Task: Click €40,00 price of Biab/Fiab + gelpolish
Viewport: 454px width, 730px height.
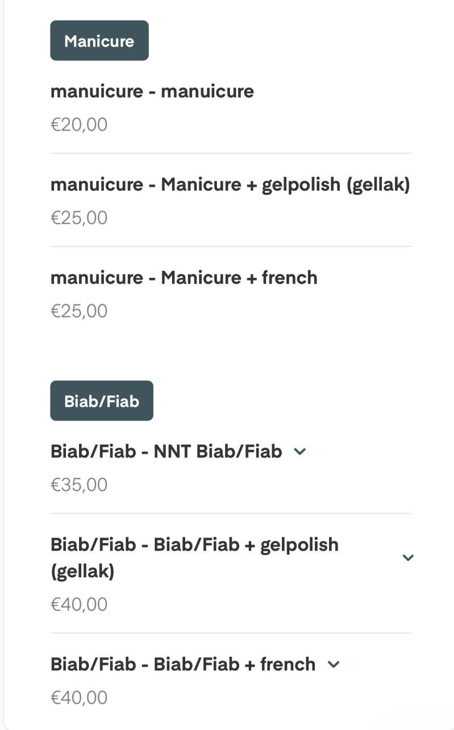Action: pos(79,604)
